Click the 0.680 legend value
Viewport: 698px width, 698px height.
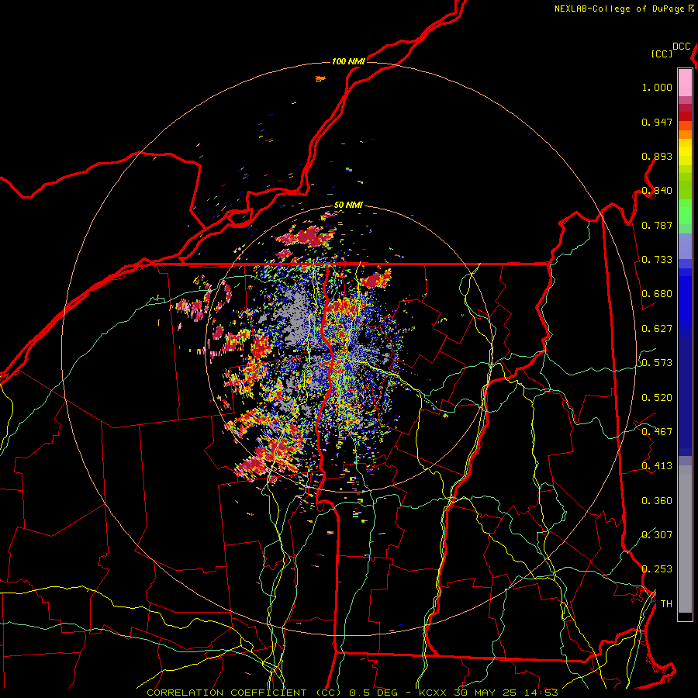click(x=657, y=294)
